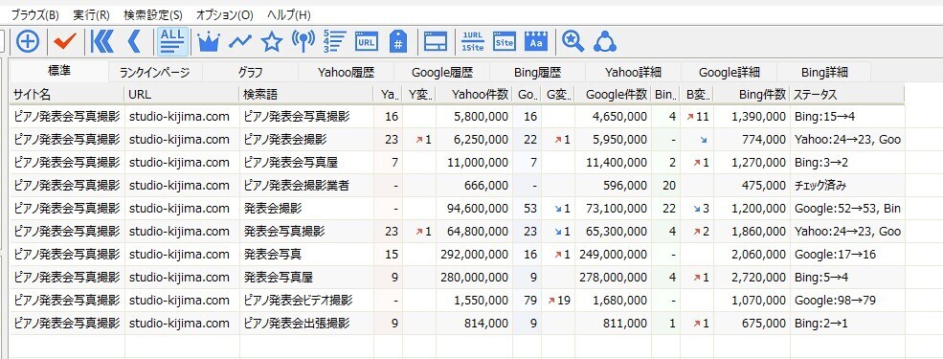Click the hash tag label icon
Screen dimensions: 943x359
397,41
